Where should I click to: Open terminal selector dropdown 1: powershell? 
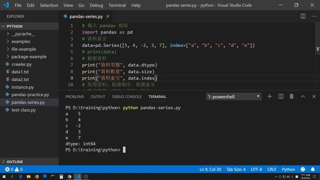point(233,96)
